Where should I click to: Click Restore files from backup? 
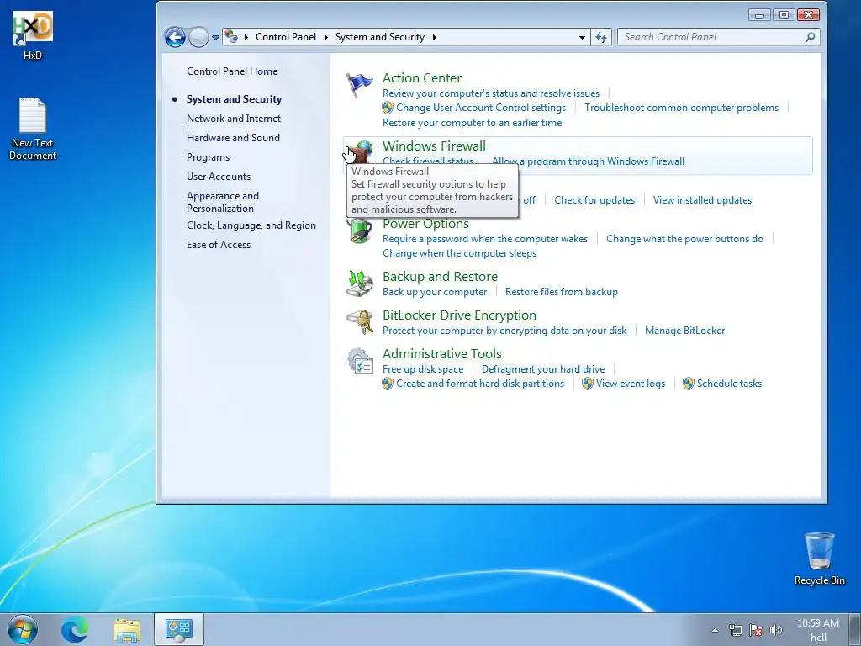561,292
